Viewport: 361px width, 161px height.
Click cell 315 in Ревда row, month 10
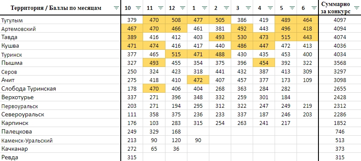[x=132, y=158]
